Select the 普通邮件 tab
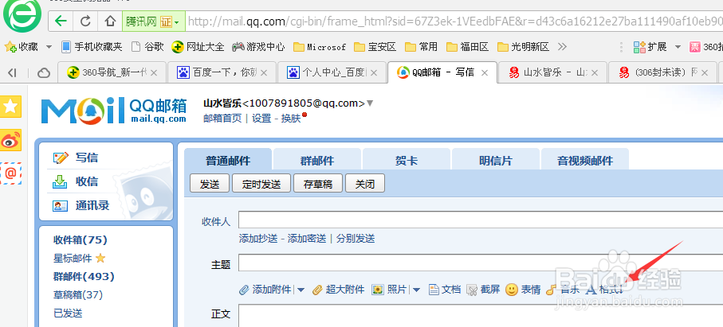Screen dimensions: 723x327 point(228,161)
